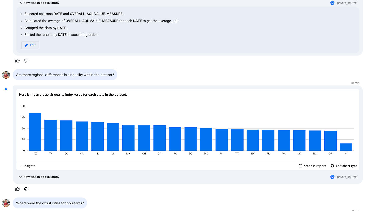This screenshot has width=366, height=211.
Task: Click the chart title about average air quality index
Action: coord(73,95)
